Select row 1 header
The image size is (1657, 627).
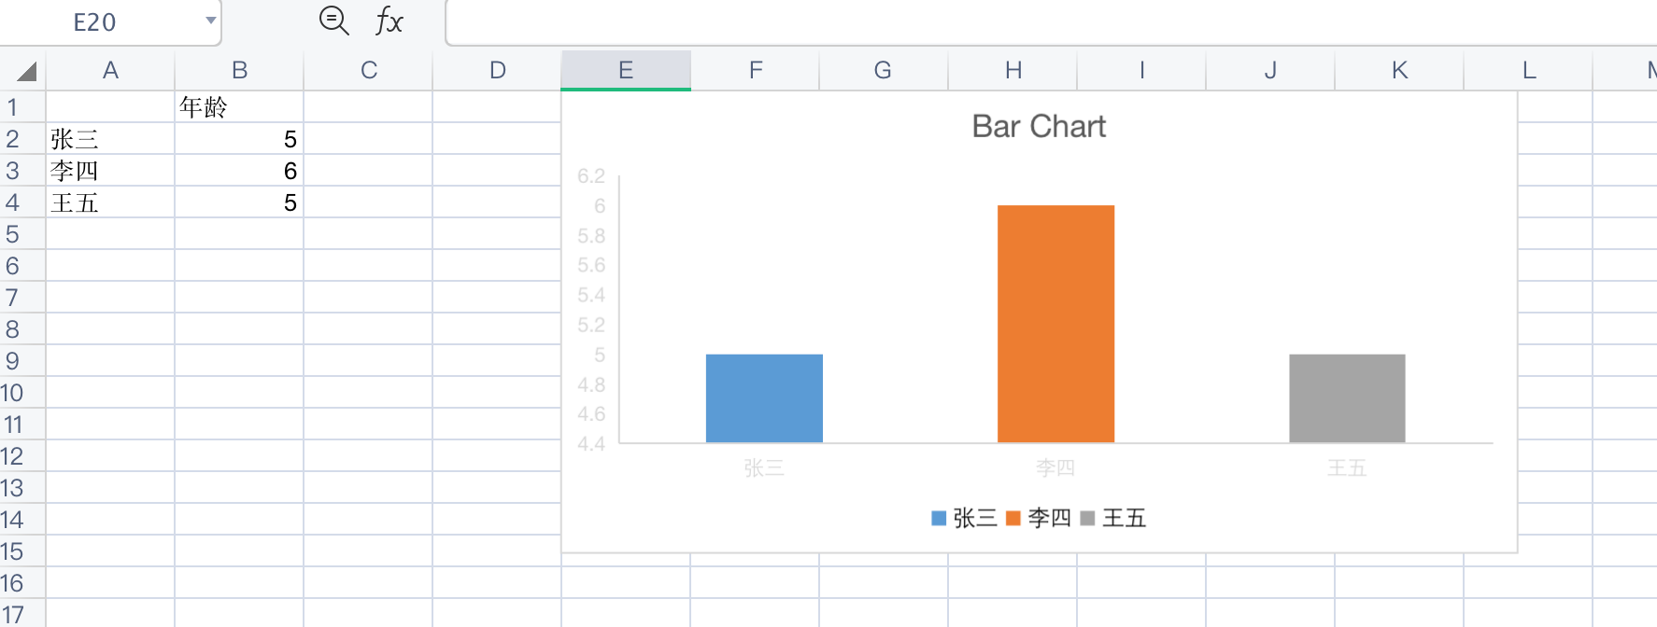[22, 107]
